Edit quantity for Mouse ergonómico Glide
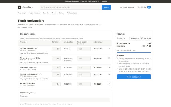The width and height of the screenshot is (171, 107). 56,58
